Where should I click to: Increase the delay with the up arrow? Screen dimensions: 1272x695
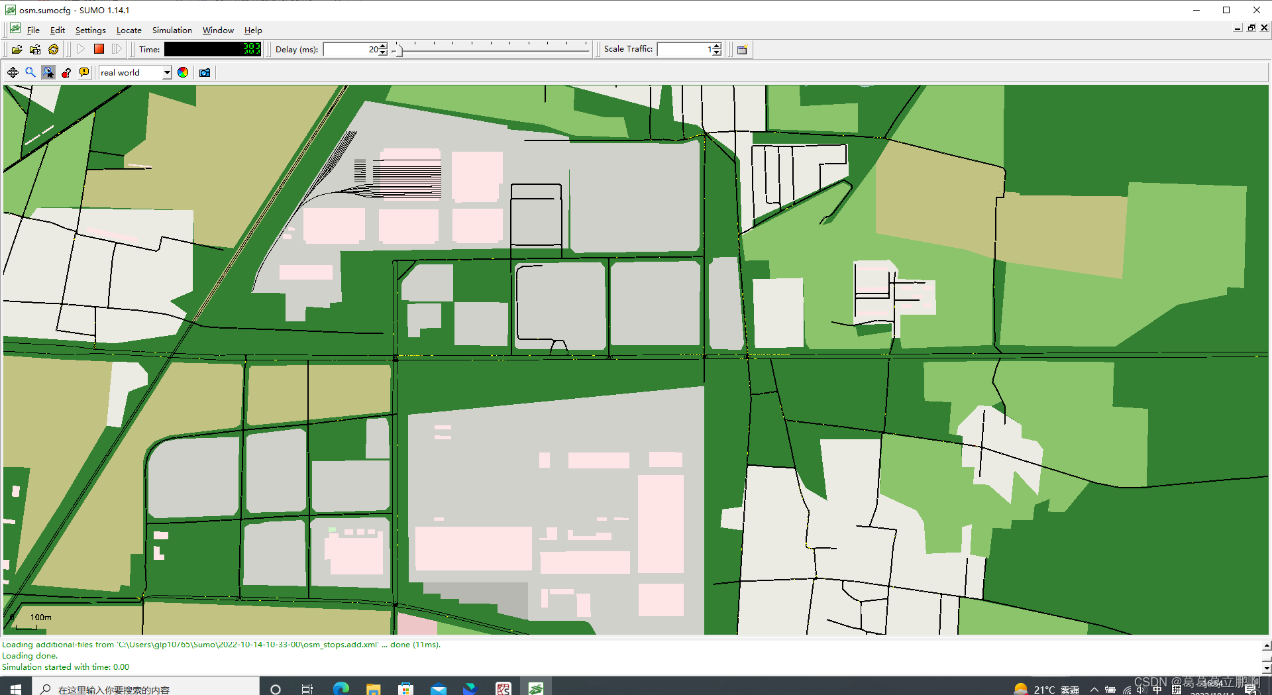pyautogui.click(x=383, y=46)
